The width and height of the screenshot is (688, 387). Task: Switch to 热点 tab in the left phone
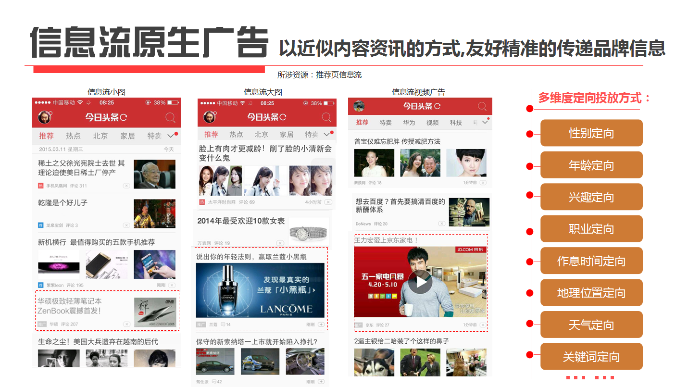pyautogui.click(x=73, y=136)
